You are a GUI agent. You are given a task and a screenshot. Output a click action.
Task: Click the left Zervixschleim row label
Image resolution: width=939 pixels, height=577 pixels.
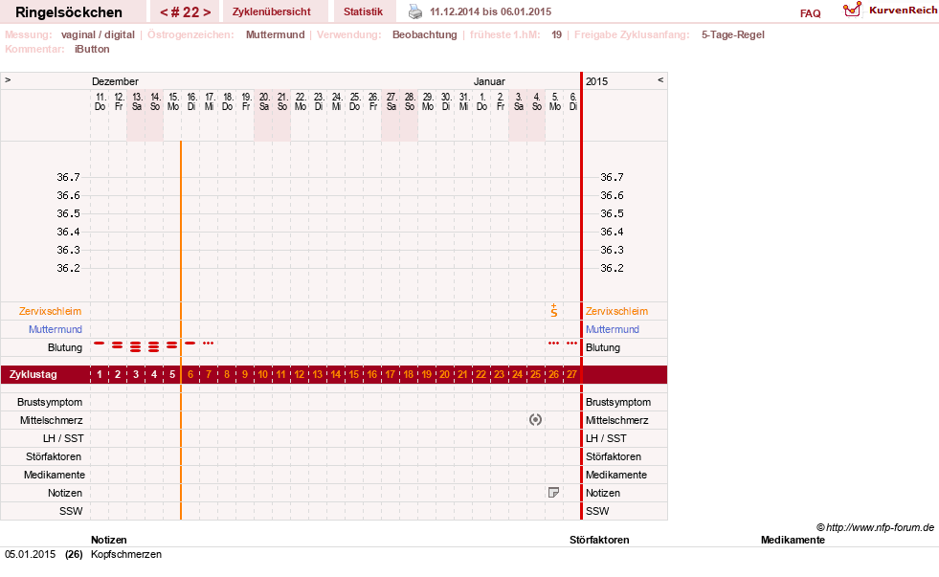(51, 311)
